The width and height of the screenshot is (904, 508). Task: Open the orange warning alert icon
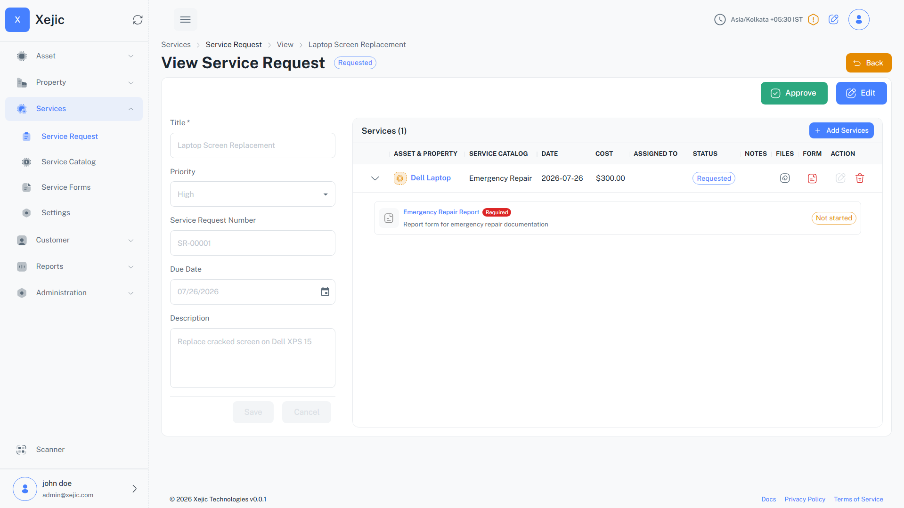tap(813, 20)
